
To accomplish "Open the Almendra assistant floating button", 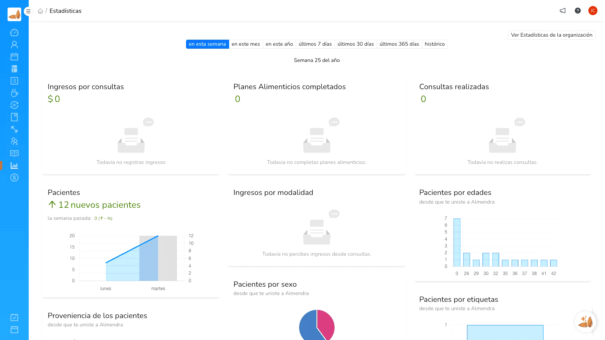I will [585, 322].
